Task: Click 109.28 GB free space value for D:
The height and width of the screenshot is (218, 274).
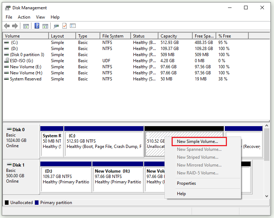Action: [204, 49]
